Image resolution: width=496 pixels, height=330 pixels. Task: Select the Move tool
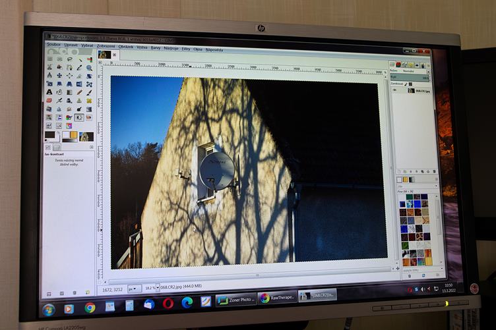(59, 76)
